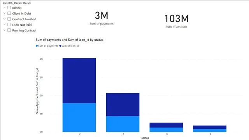Click the Sum of payments legend marker

(37, 46)
